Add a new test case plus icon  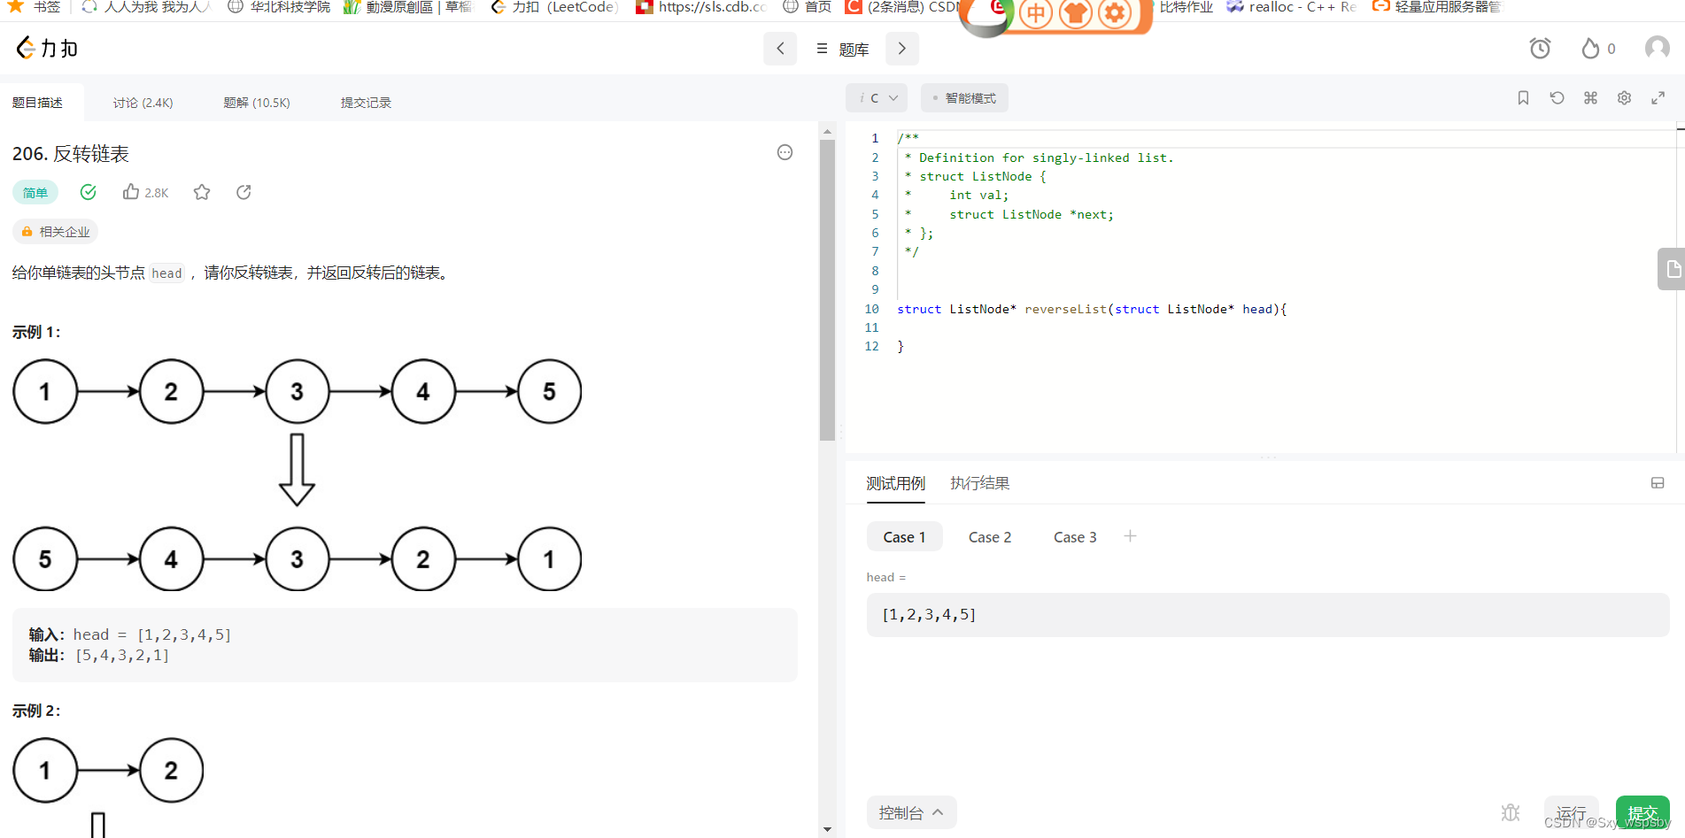point(1130,536)
